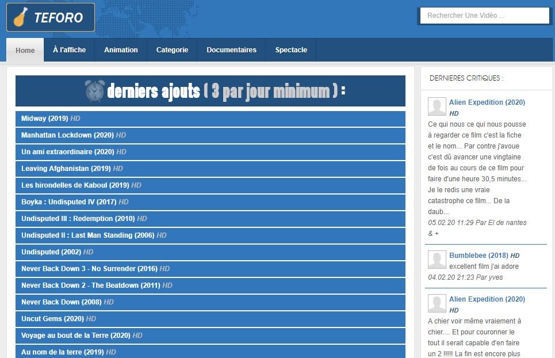Open Never Back Down 3 - No Surrender

pos(210,268)
